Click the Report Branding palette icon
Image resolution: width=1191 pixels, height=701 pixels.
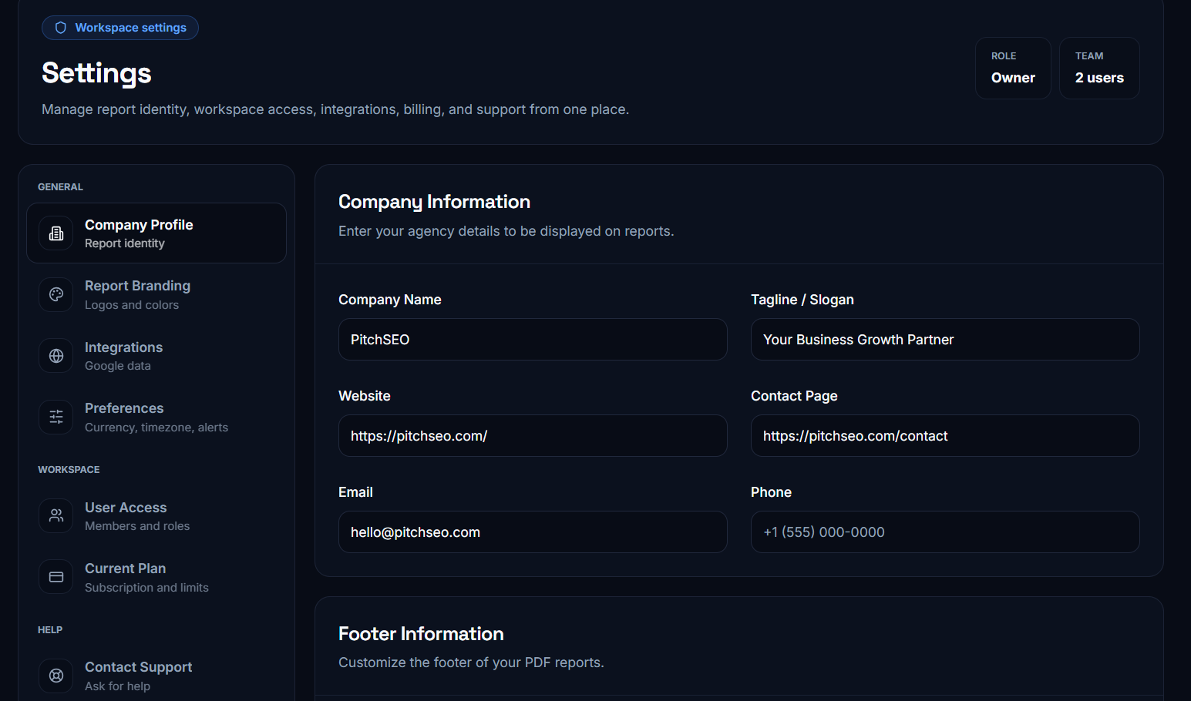coord(56,294)
